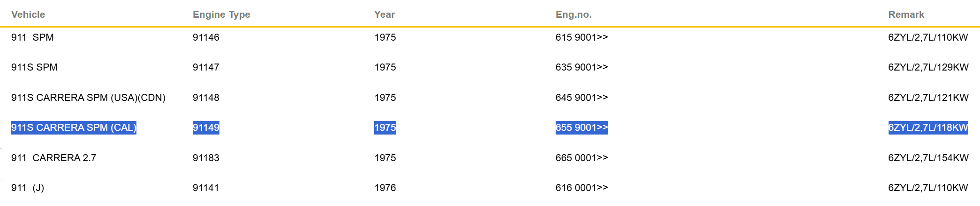Click engine number 665 0001>>
980x206 pixels.
[x=581, y=158]
